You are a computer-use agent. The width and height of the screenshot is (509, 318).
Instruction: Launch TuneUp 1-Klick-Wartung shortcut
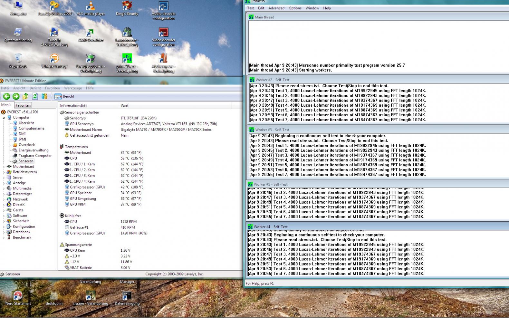point(54,37)
